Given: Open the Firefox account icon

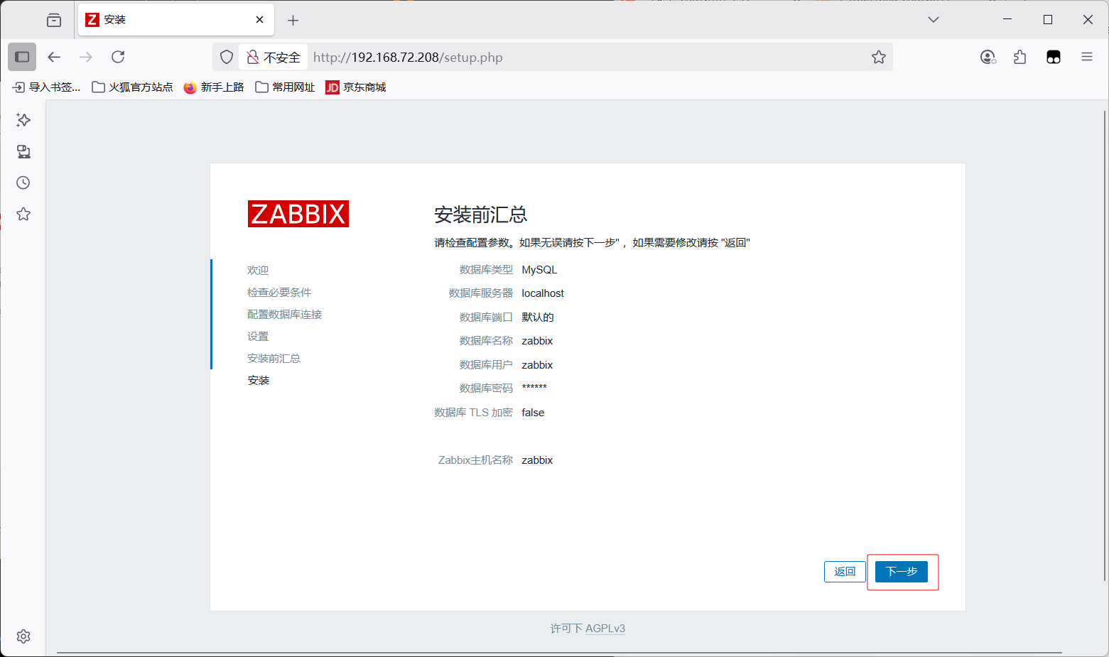Looking at the screenshot, I should [988, 57].
